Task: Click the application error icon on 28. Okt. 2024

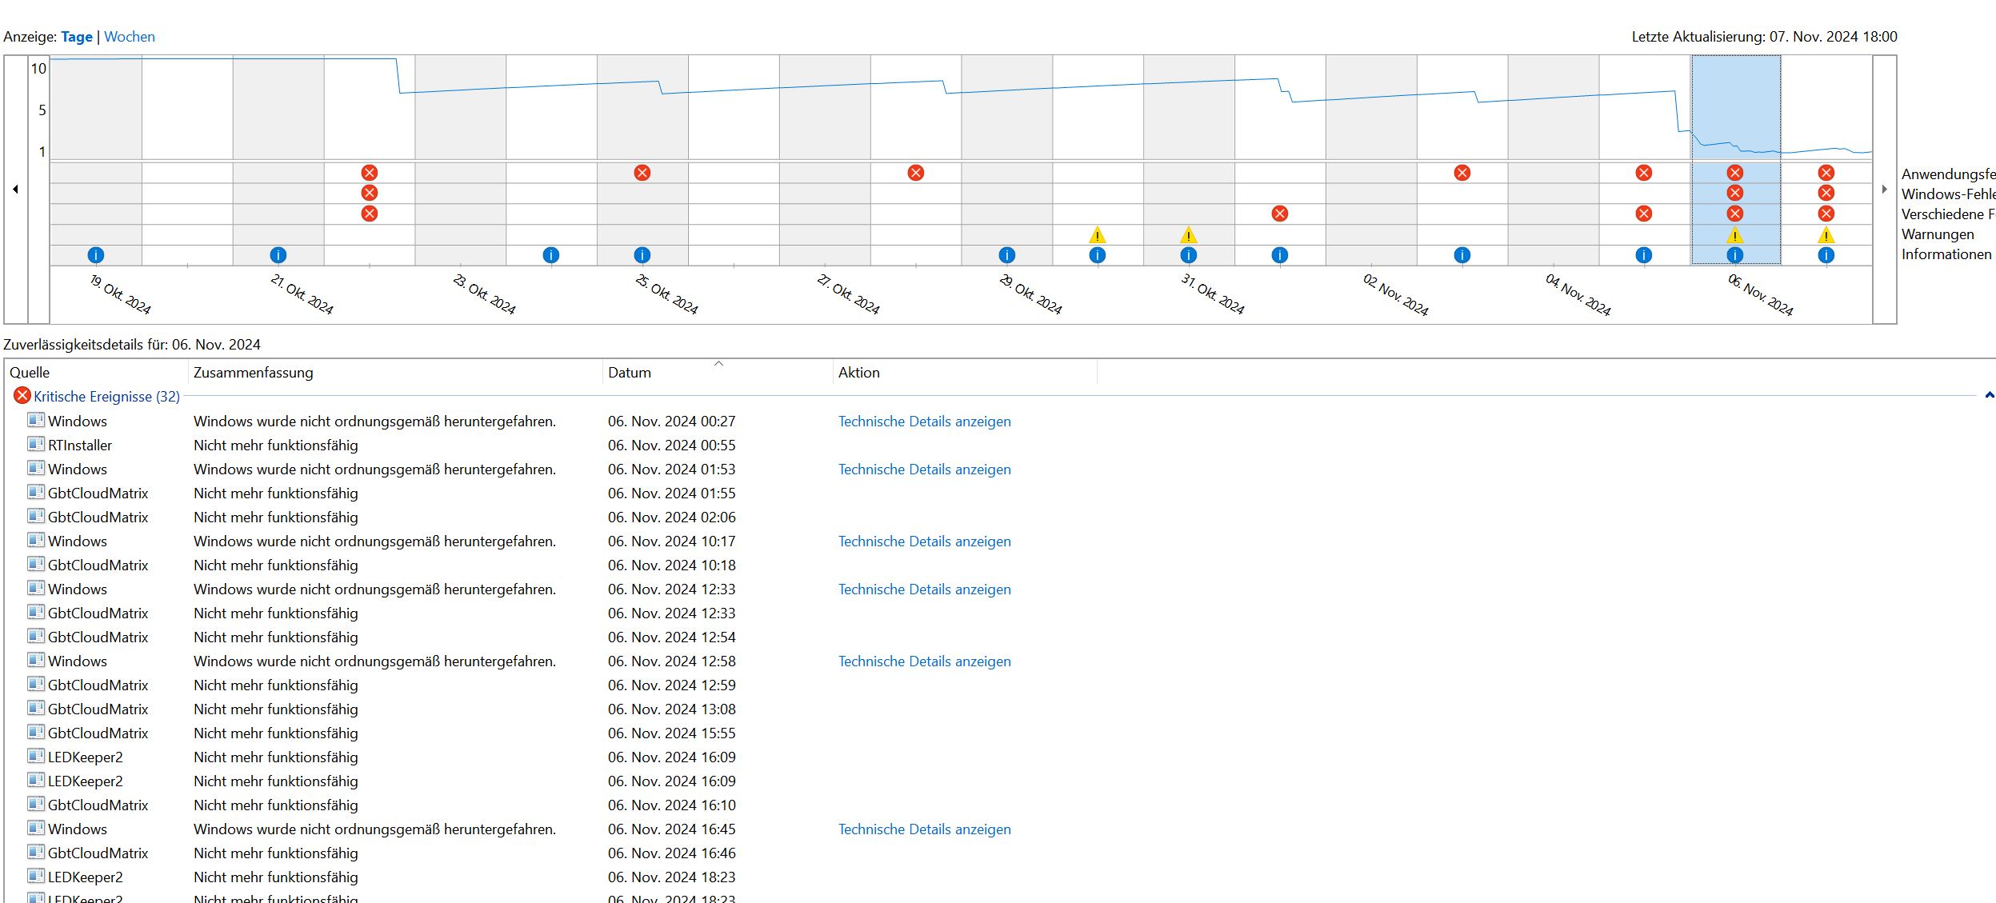Action: pos(915,173)
